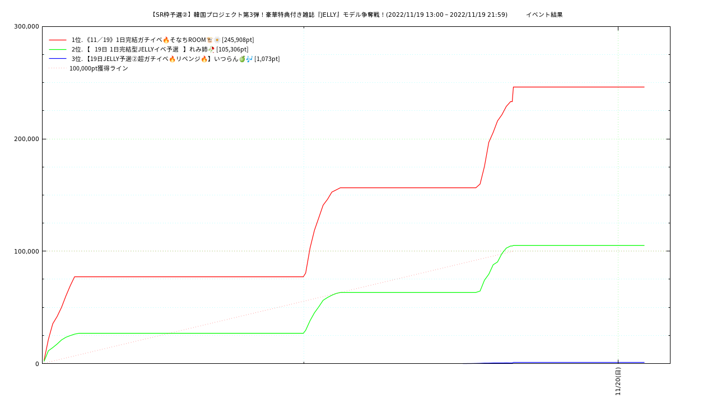Click the green apple emoji after いつらん

[x=242, y=59]
